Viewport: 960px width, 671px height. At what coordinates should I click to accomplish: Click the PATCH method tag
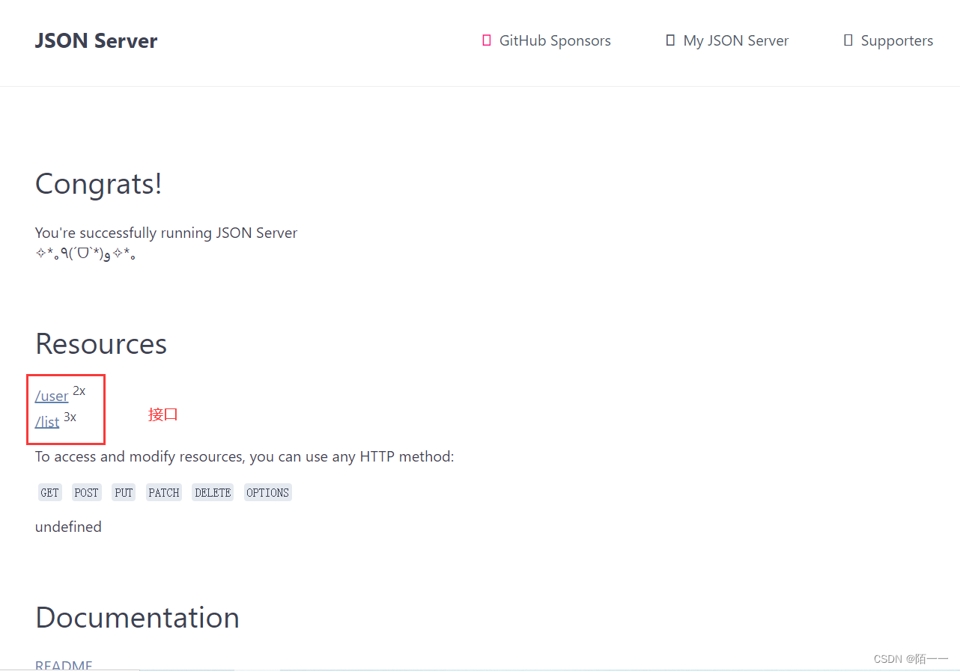pos(164,492)
